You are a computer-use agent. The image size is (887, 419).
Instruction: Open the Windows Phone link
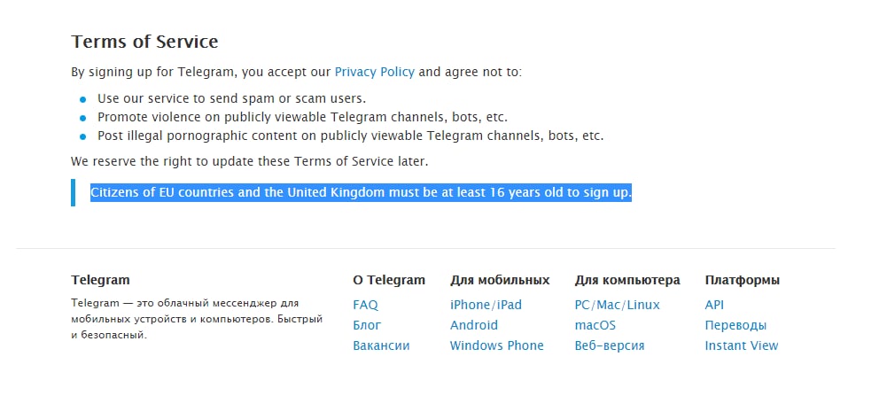[497, 345]
